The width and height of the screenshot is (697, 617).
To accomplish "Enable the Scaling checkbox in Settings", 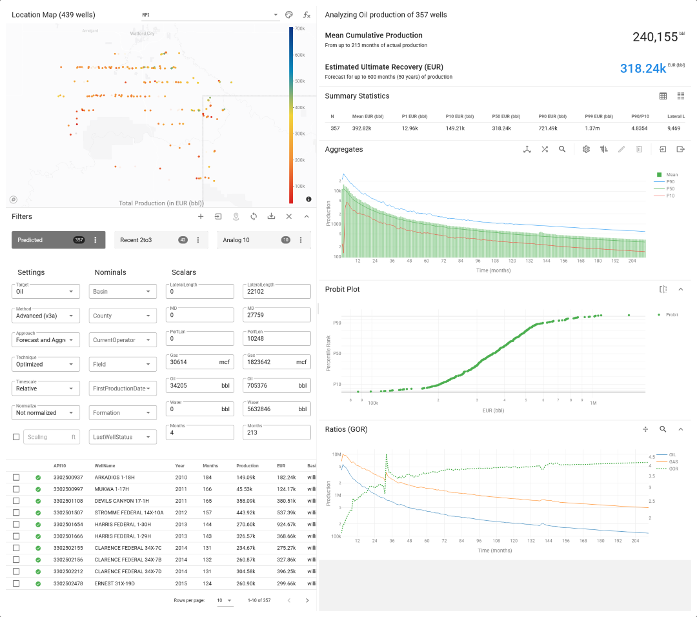I will (x=16, y=436).
